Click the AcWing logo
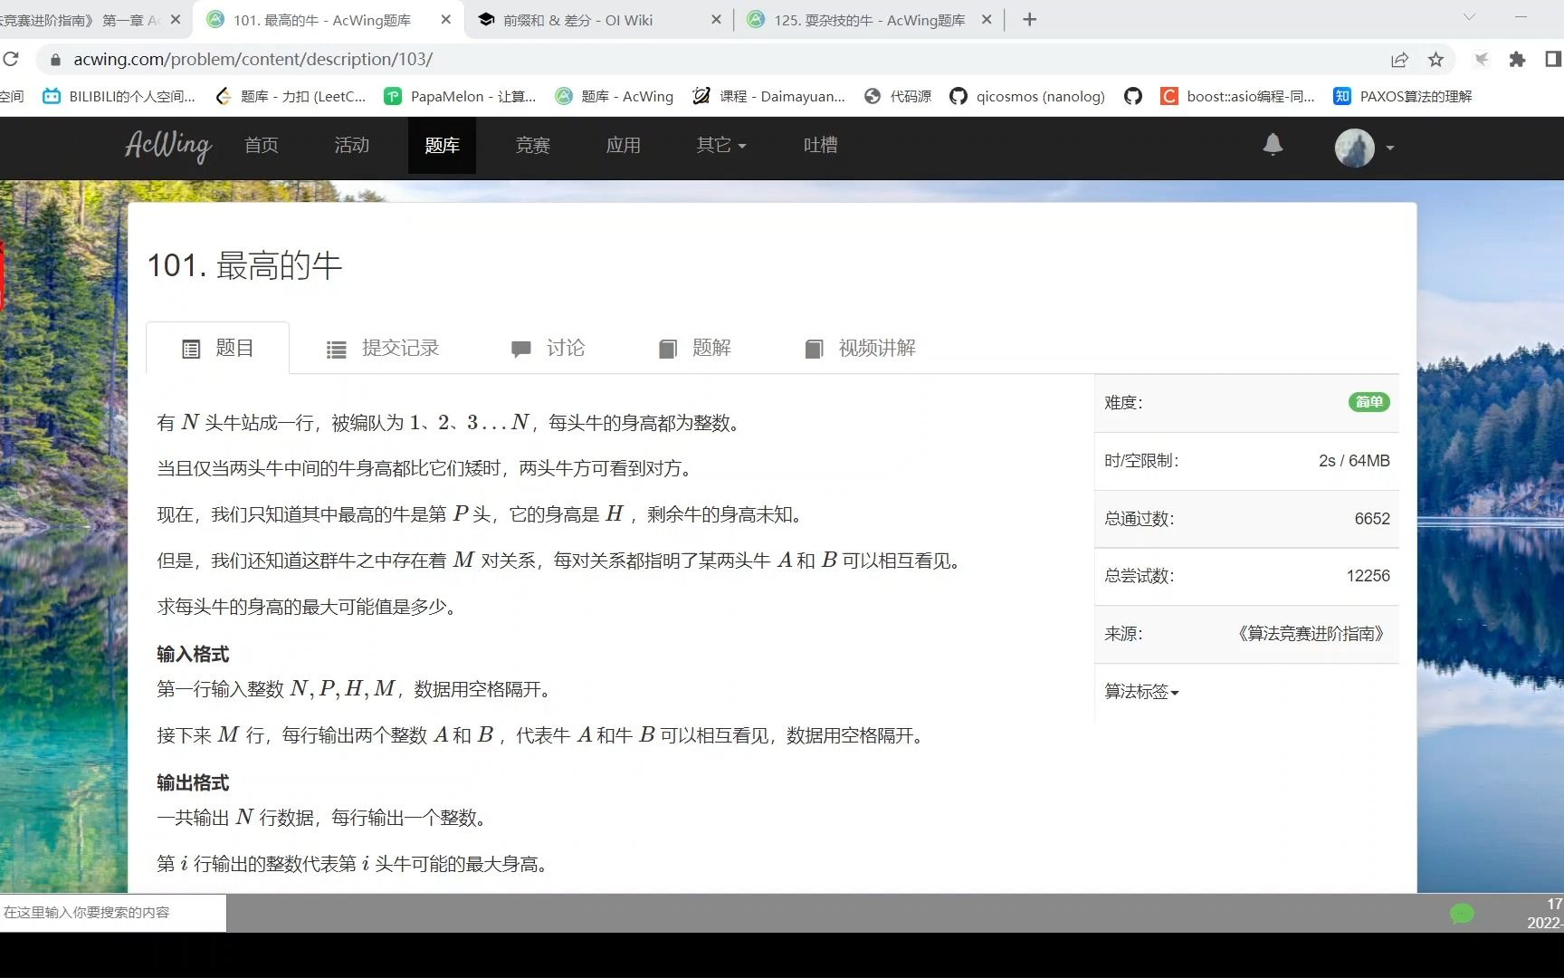1564x978 pixels. click(x=167, y=146)
